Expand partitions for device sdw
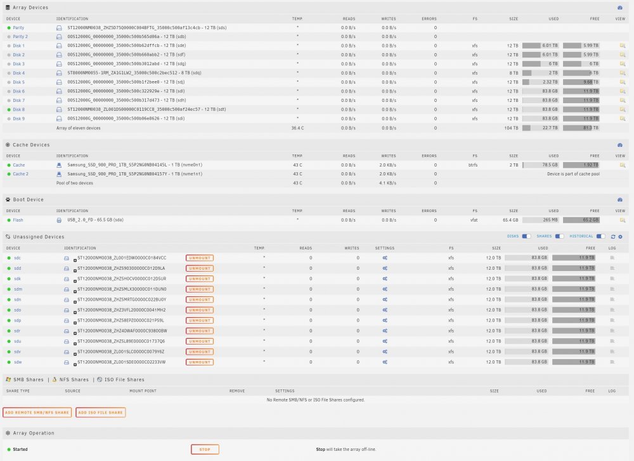The image size is (634, 461). click(x=75, y=365)
